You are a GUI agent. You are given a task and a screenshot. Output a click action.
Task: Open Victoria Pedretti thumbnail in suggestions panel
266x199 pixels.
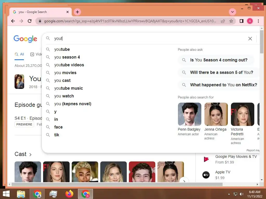[x=242, y=114]
